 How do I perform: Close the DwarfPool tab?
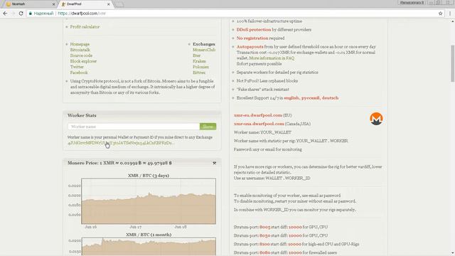tap(109, 4)
